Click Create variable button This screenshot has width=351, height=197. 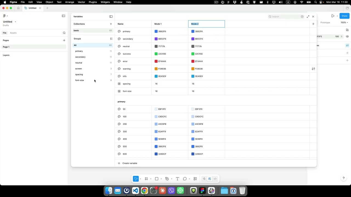(x=128, y=163)
